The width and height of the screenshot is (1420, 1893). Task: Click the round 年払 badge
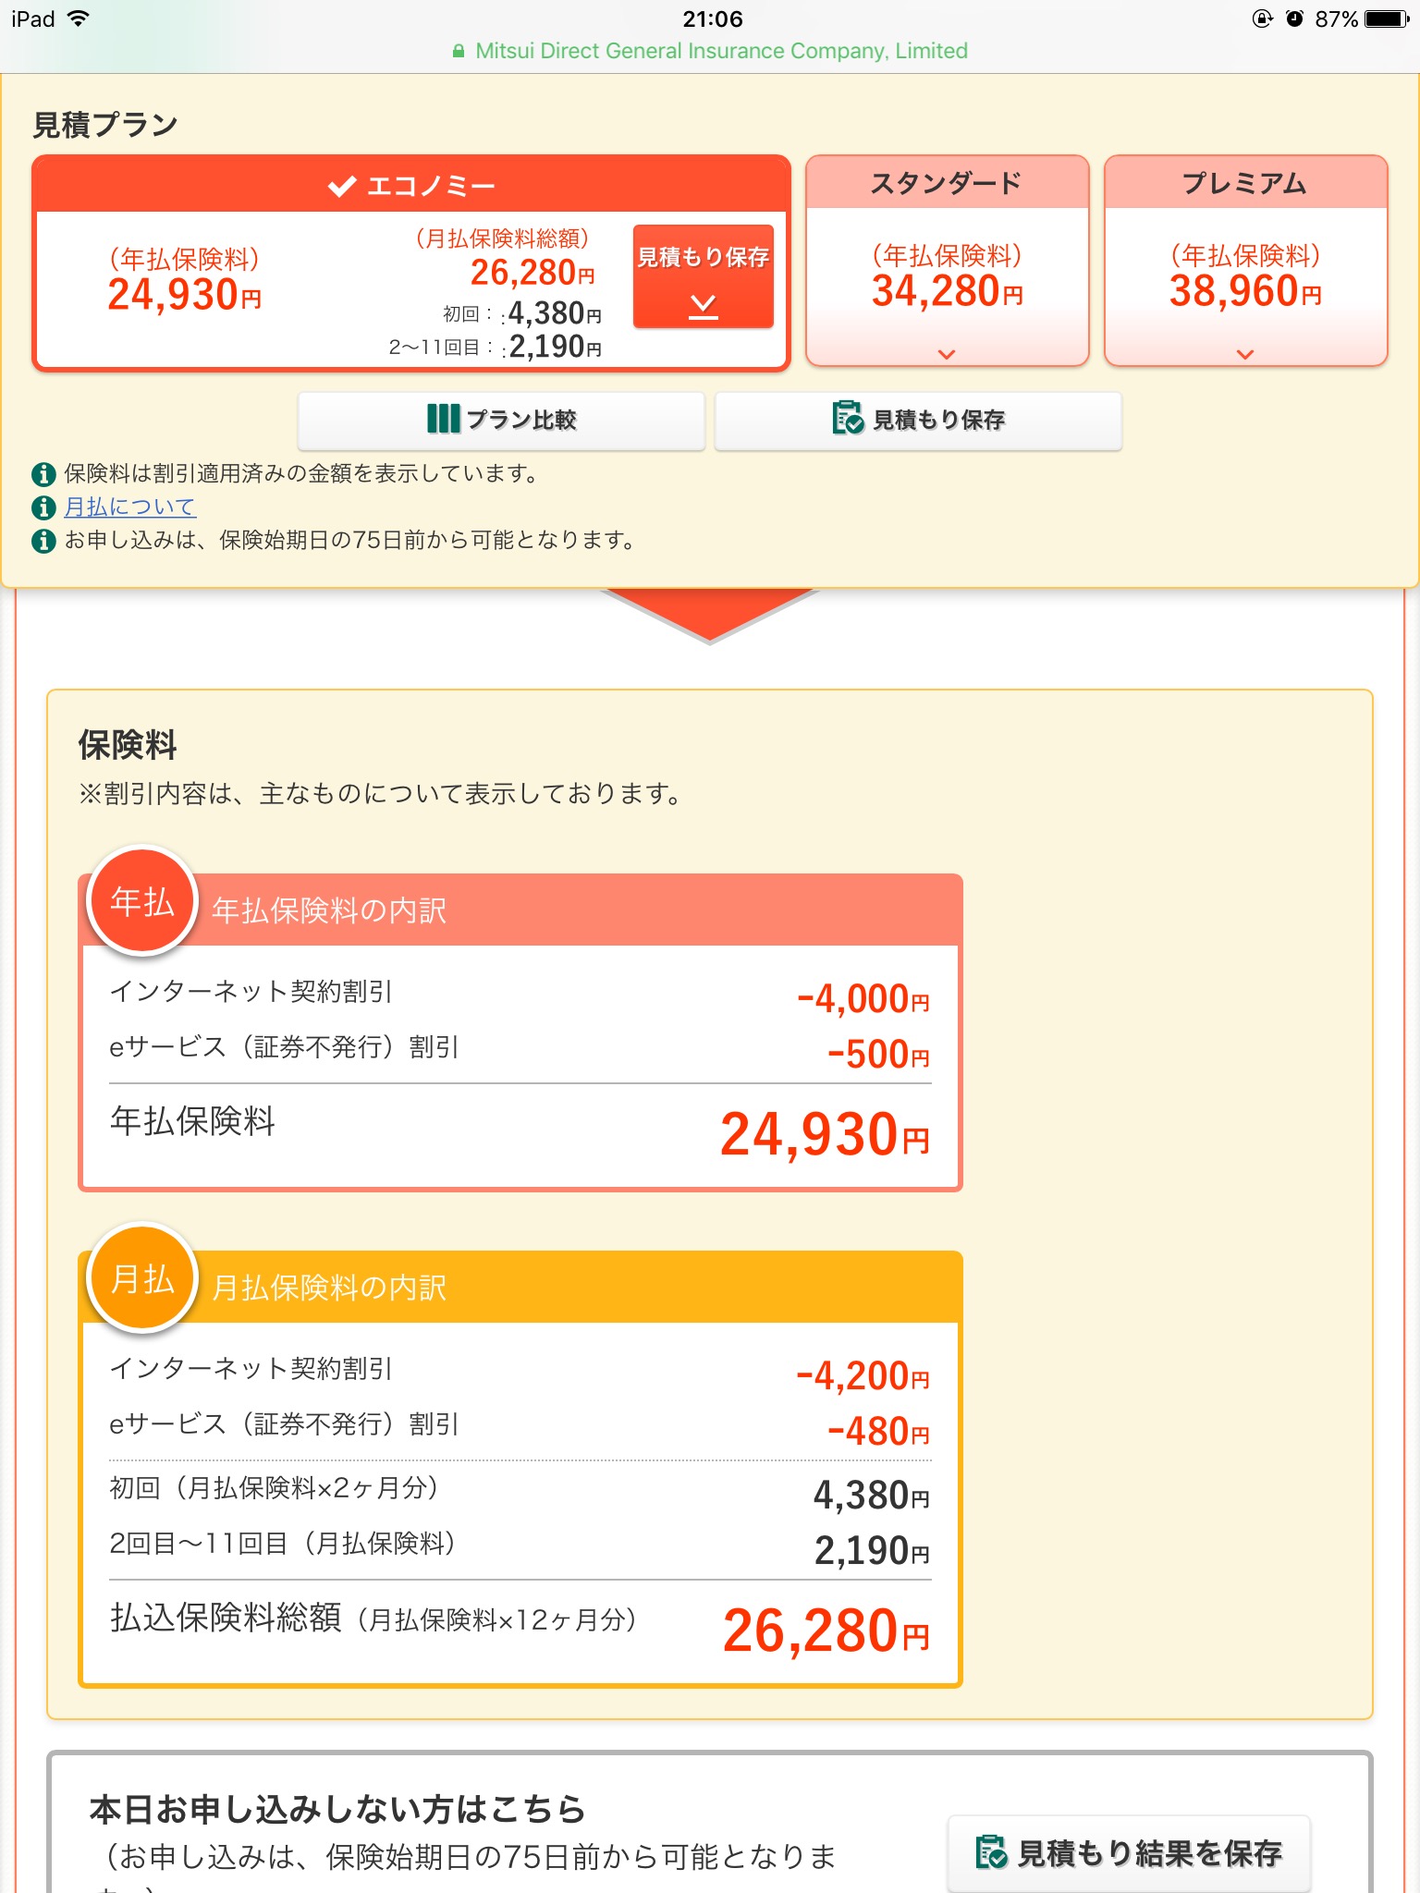click(142, 901)
